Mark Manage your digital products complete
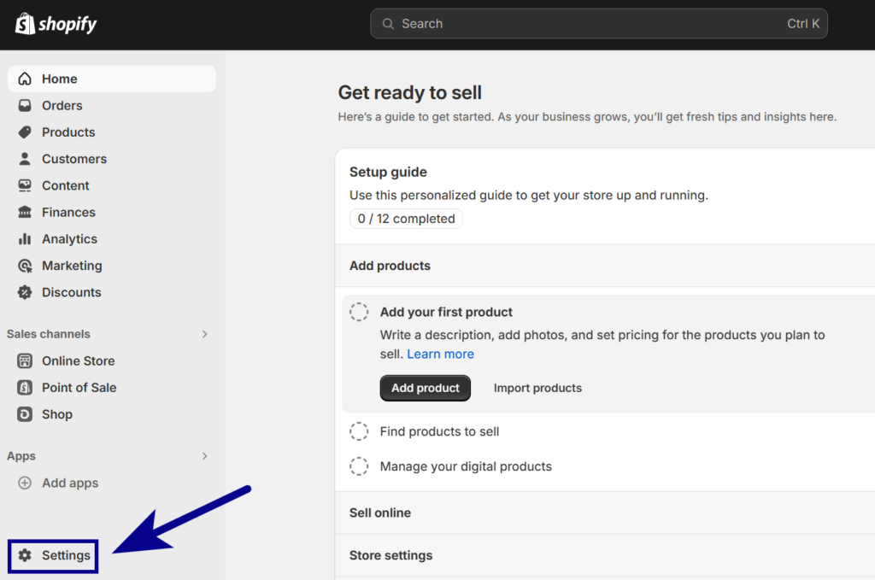875x580 pixels. [x=359, y=466]
